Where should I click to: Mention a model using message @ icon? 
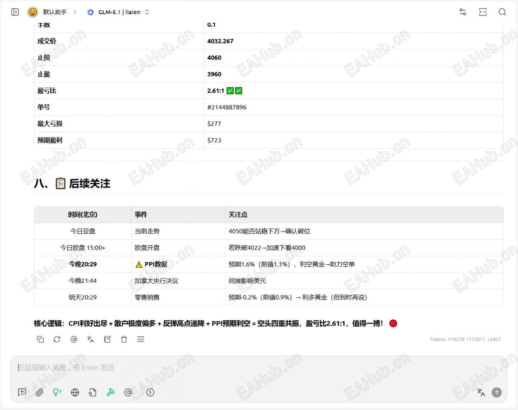(x=74, y=339)
